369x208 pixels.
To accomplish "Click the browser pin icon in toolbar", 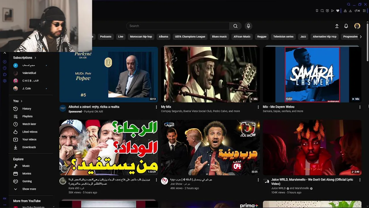I will point(317,11).
